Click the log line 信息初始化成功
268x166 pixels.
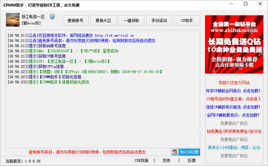pyautogui.click(x=48, y=82)
